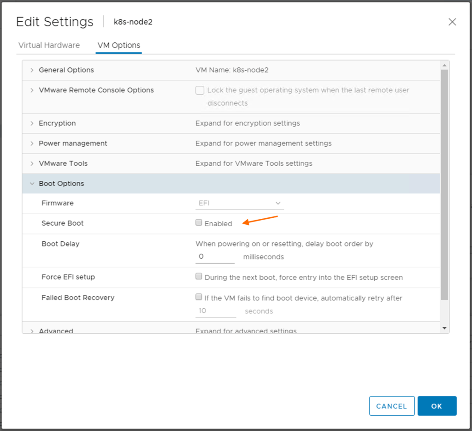
Task: Expand the Encryption section chevron
Action: coord(32,123)
